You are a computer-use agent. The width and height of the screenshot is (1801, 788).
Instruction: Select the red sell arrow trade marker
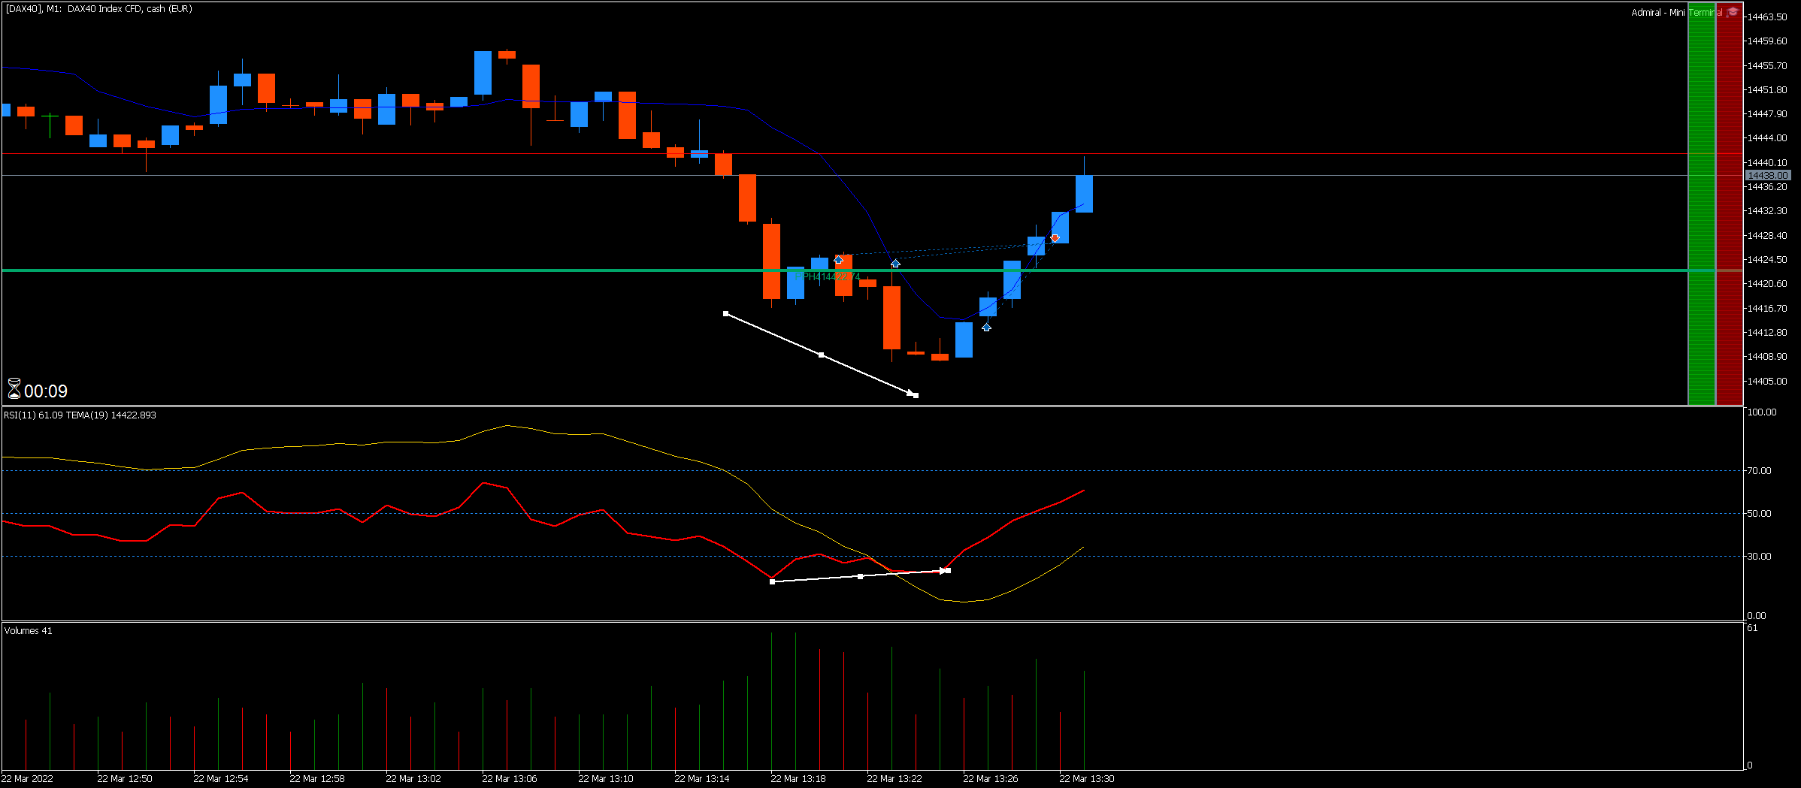pyautogui.click(x=1055, y=238)
